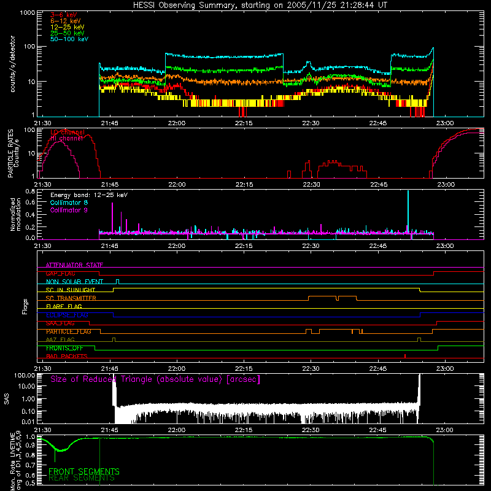This screenshot has width=491, height=491.
Task: Click the 50-100 keV bump near 22:30
Action: coord(308,65)
